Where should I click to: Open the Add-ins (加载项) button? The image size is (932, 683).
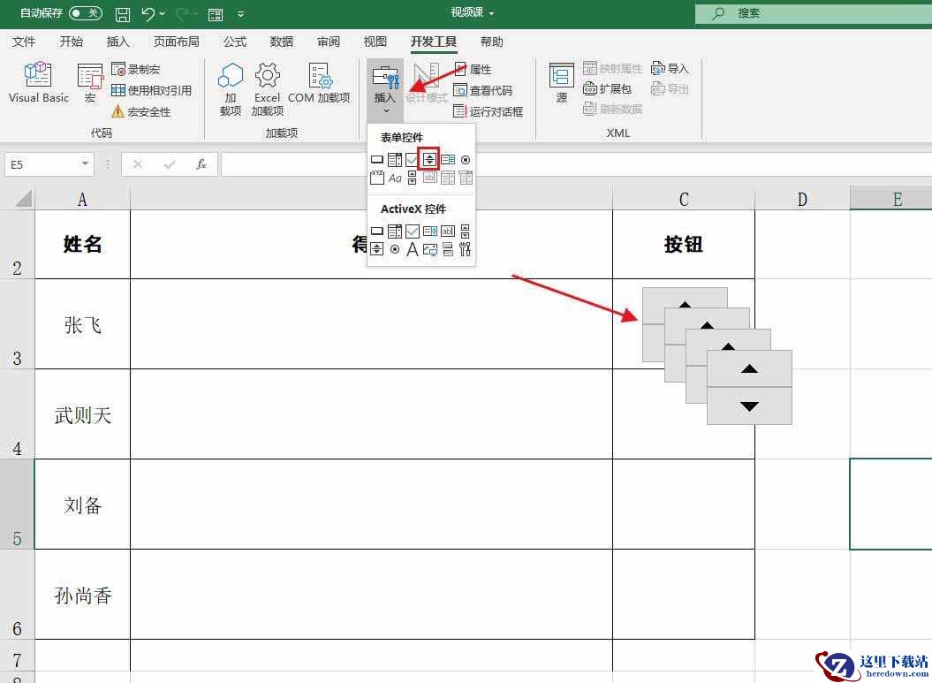[x=230, y=88]
